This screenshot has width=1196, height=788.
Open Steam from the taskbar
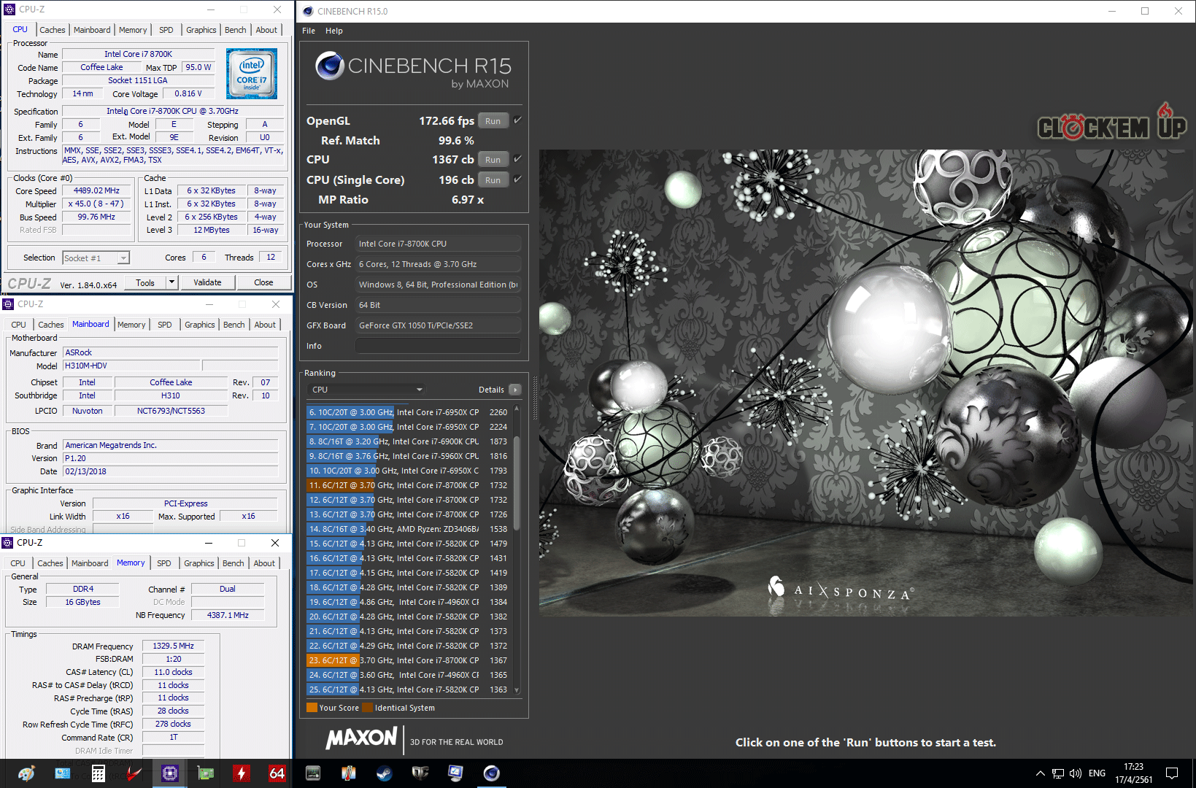pyautogui.click(x=384, y=773)
